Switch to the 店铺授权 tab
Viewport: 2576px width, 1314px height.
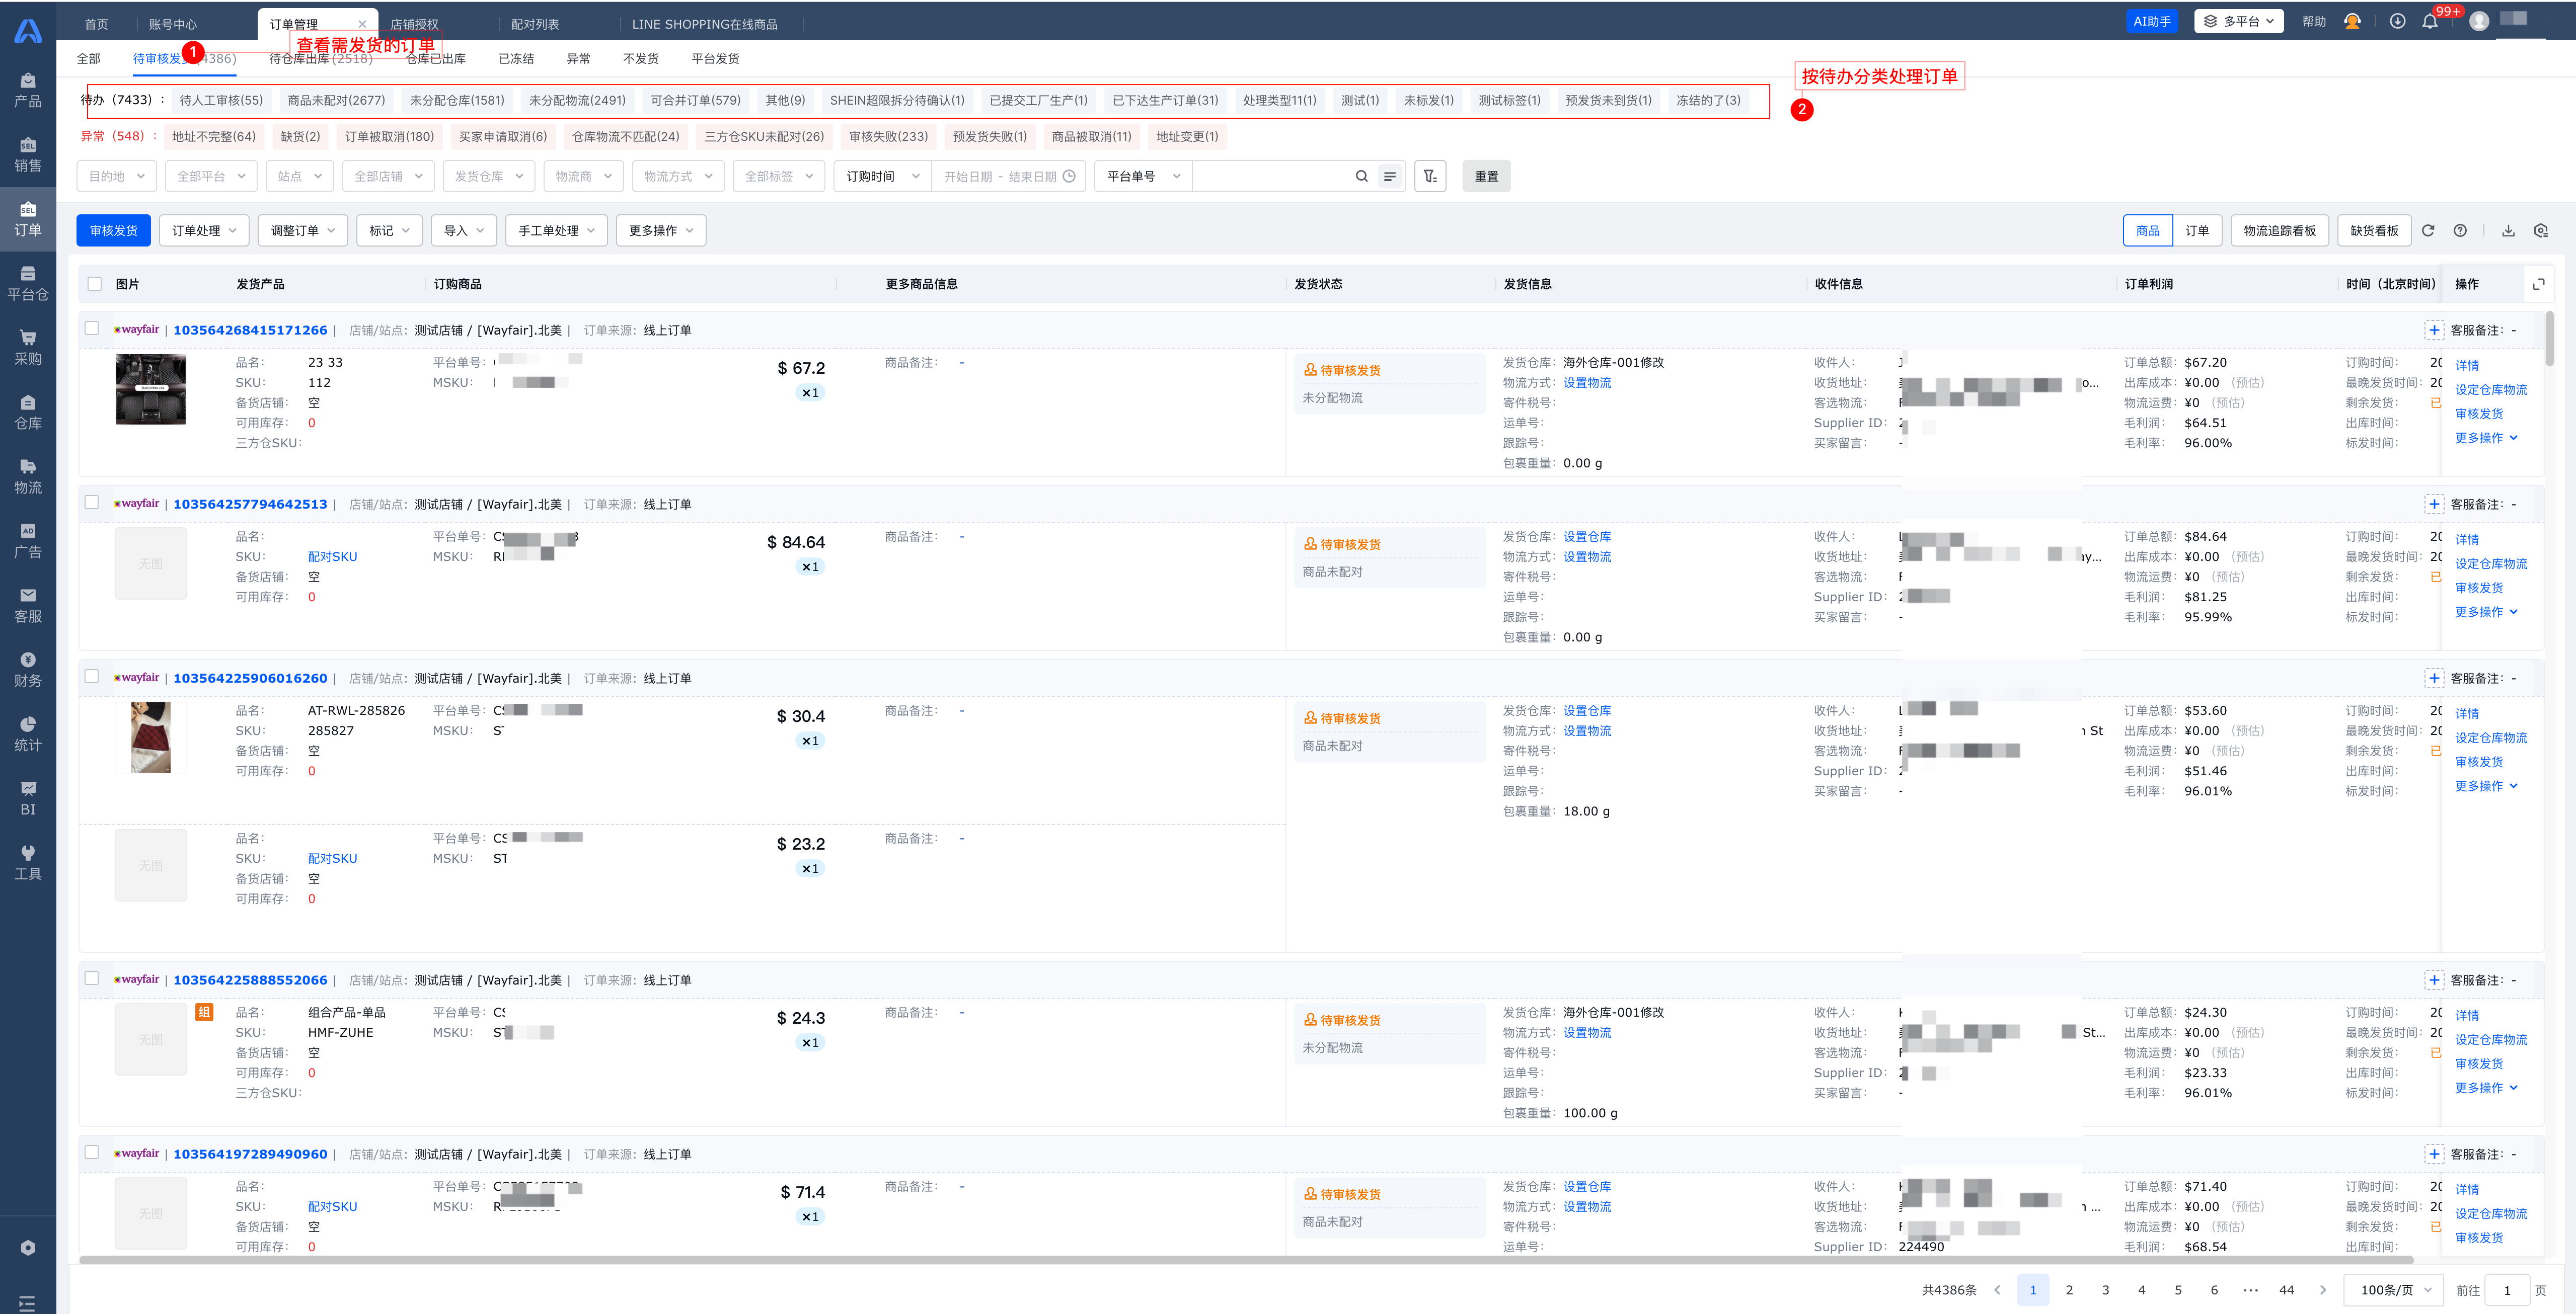[x=414, y=24]
